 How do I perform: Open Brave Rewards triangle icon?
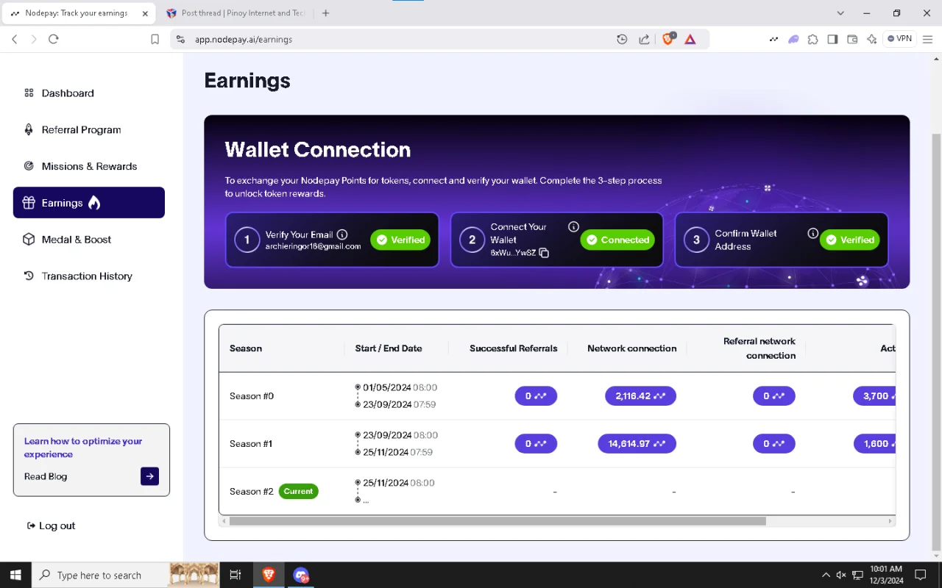pyautogui.click(x=690, y=40)
